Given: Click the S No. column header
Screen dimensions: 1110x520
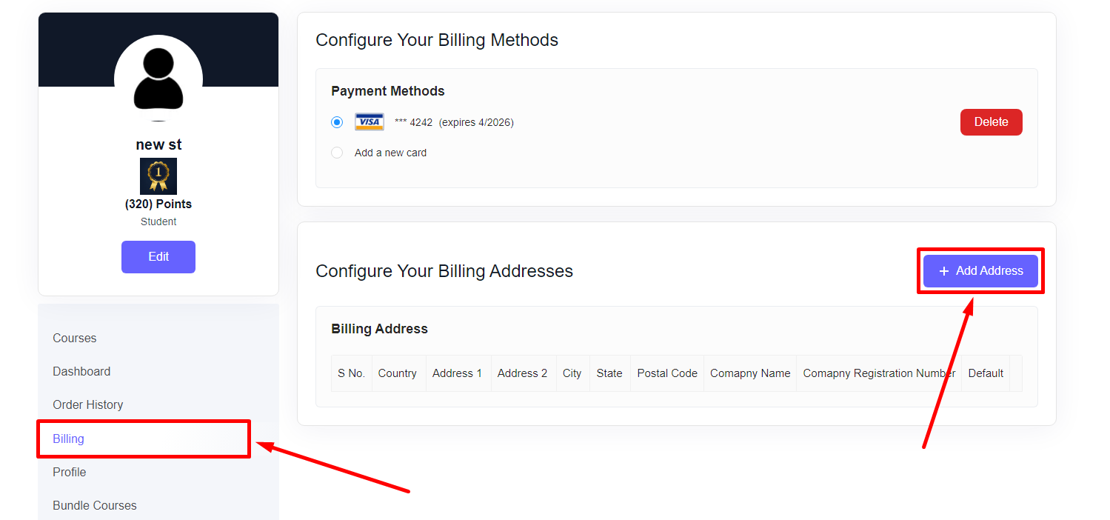Looking at the screenshot, I should click(x=352, y=373).
